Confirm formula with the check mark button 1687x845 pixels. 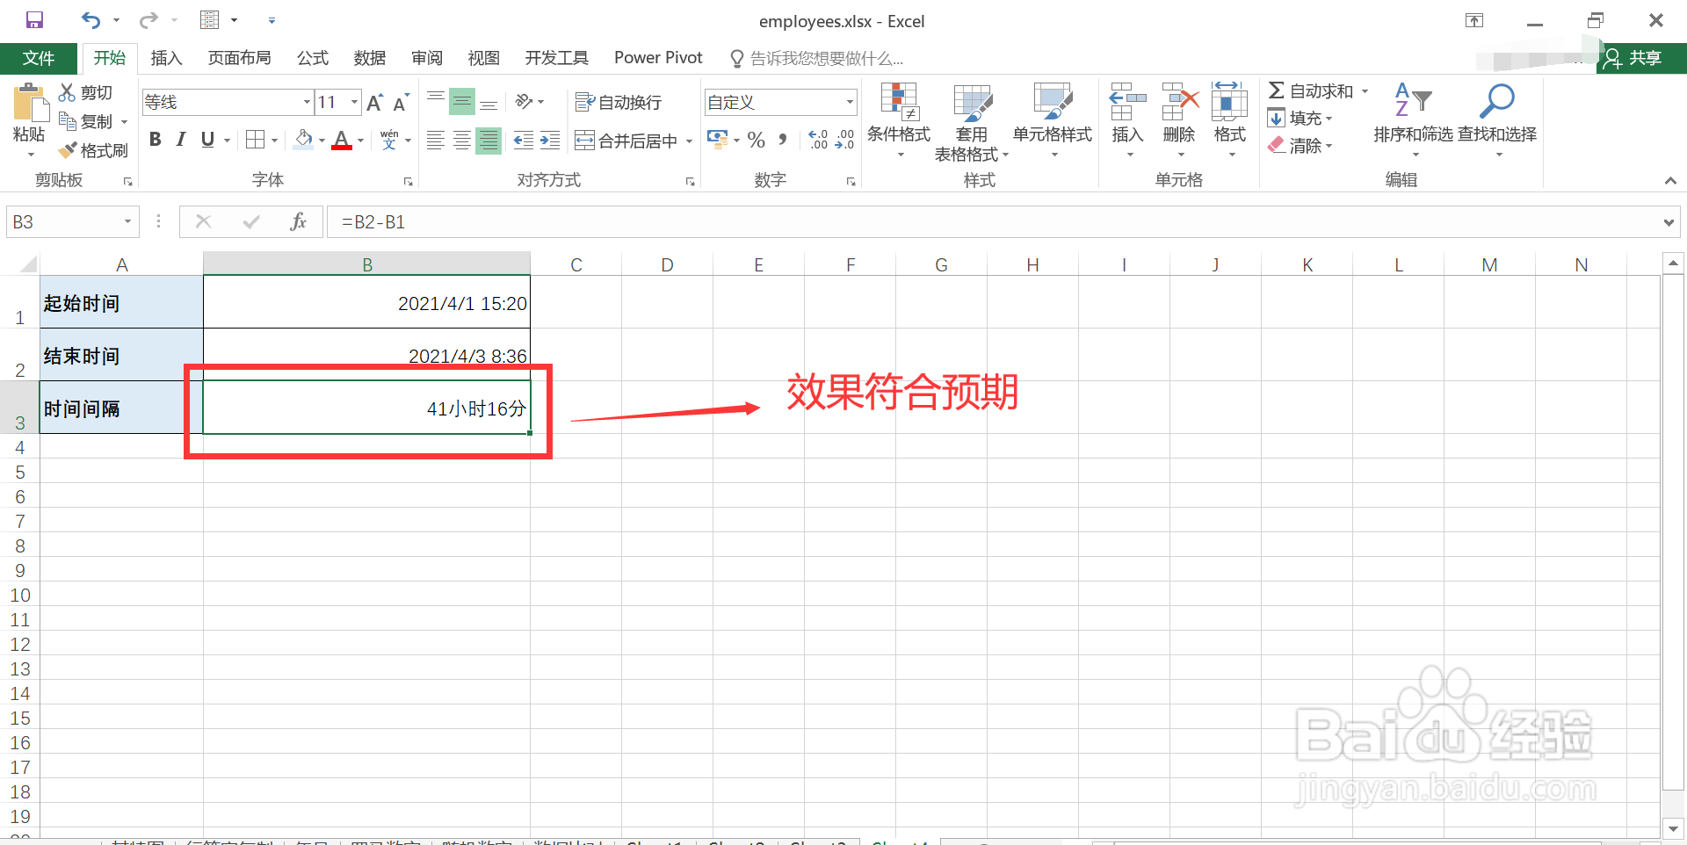coord(251,221)
